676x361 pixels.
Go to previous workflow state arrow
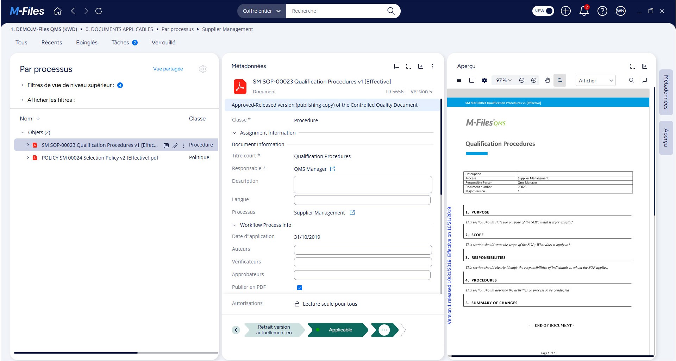[236, 330]
